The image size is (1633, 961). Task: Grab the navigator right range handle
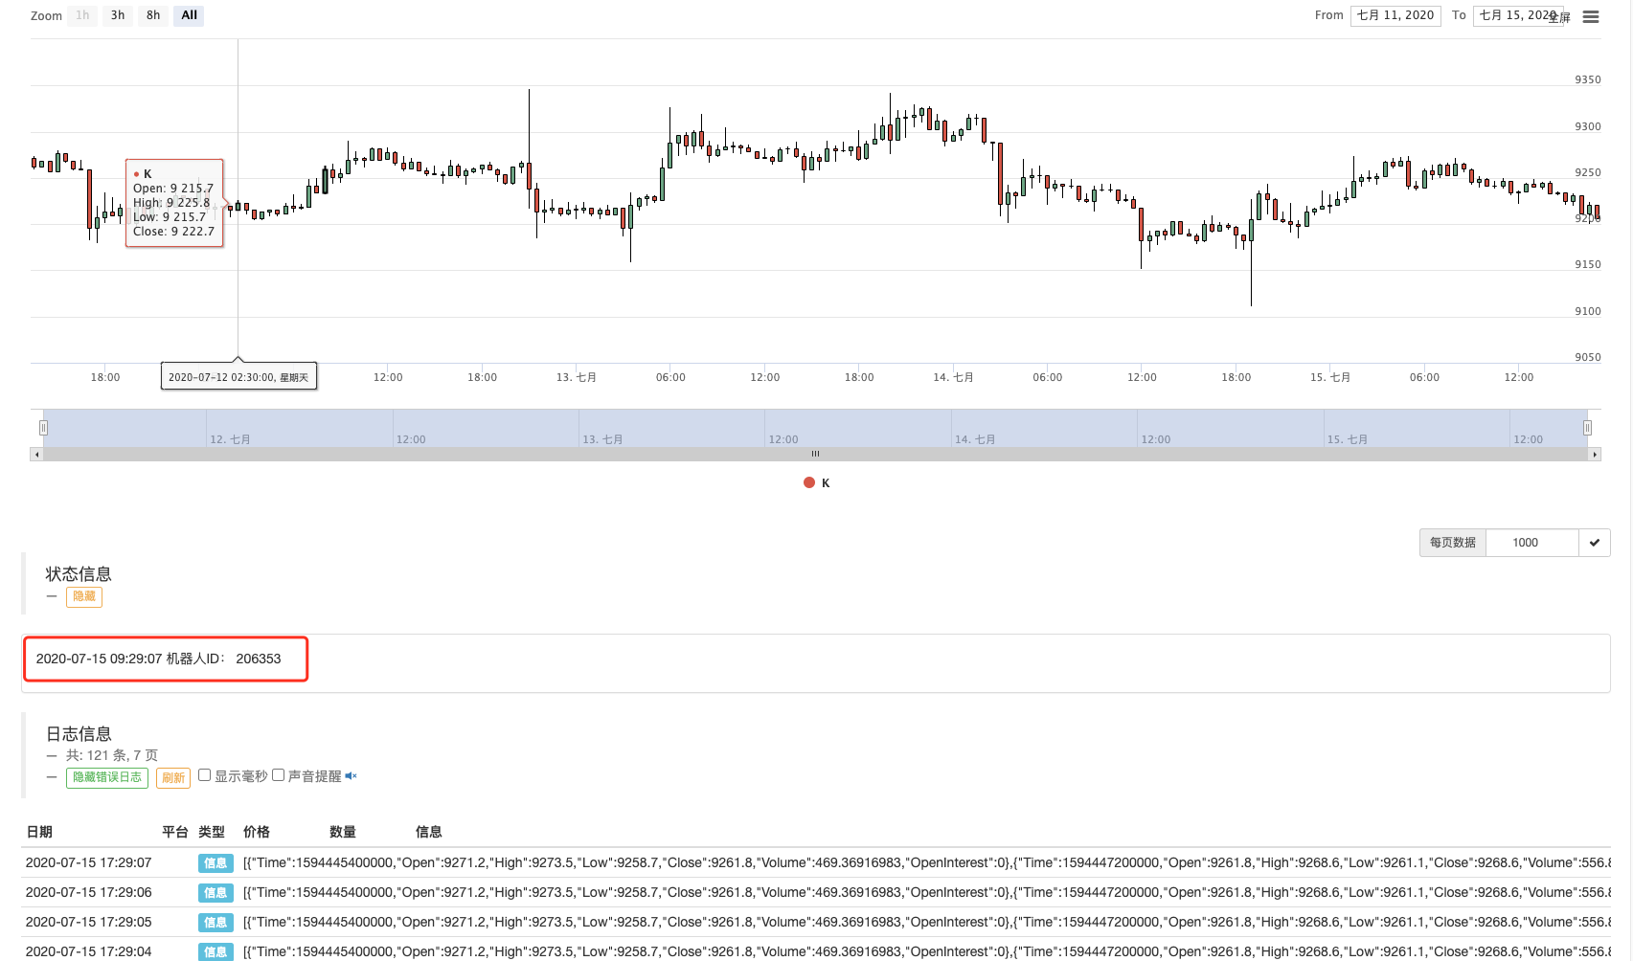pos(1587,428)
